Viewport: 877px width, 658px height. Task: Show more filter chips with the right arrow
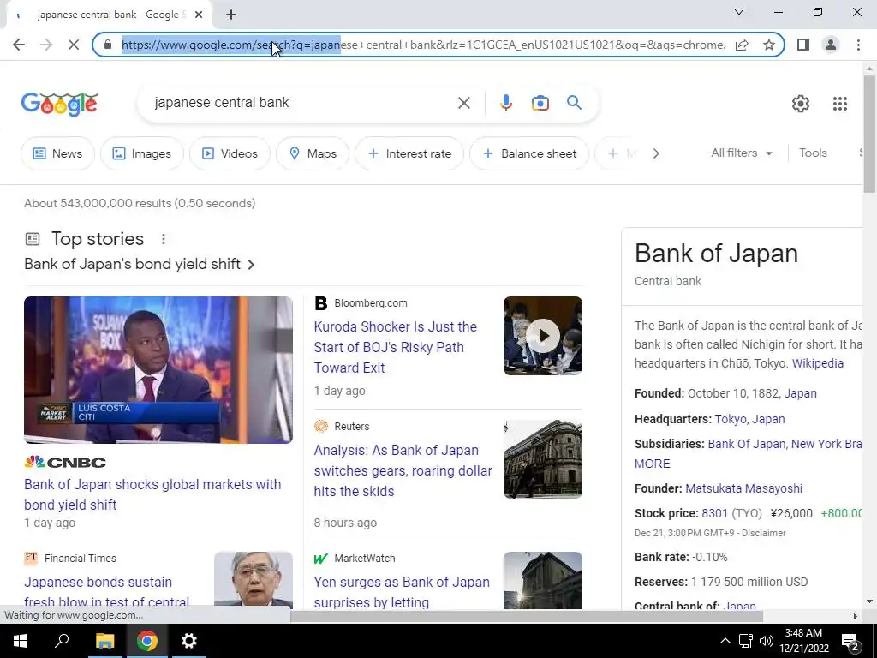(x=656, y=153)
